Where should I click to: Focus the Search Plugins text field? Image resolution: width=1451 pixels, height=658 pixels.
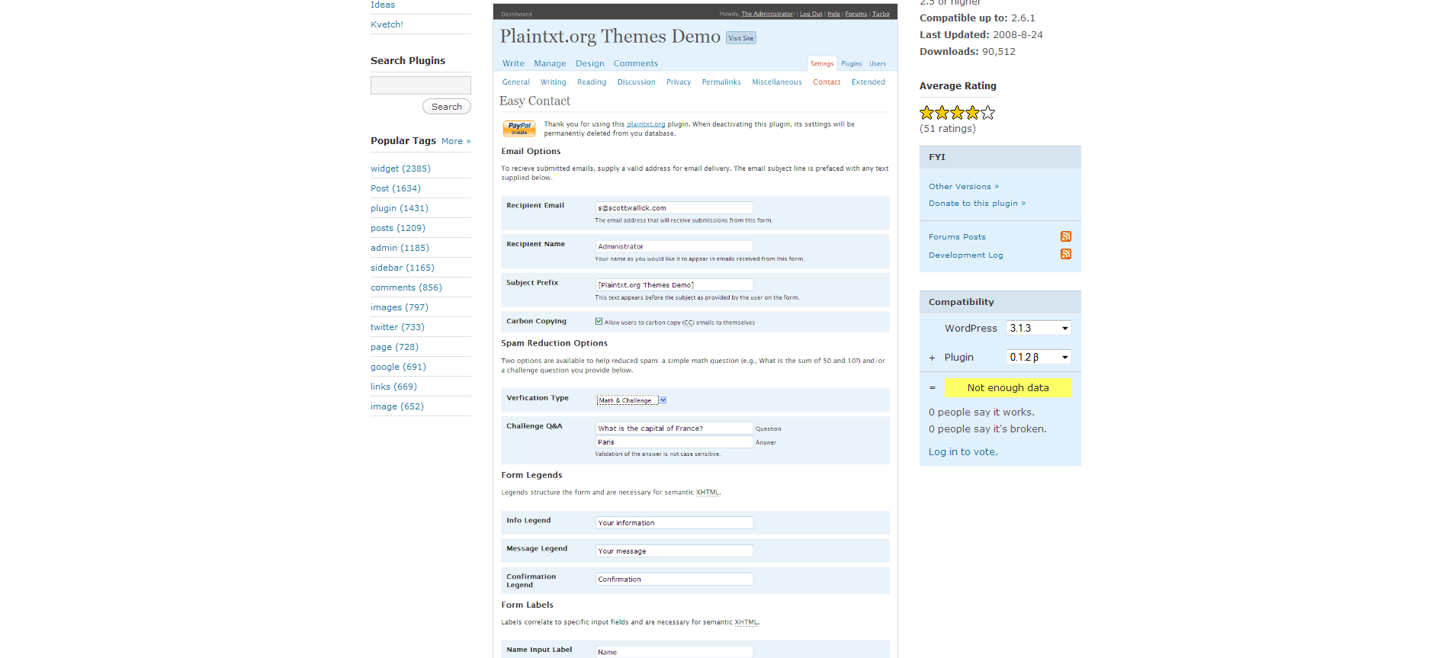coord(421,85)
